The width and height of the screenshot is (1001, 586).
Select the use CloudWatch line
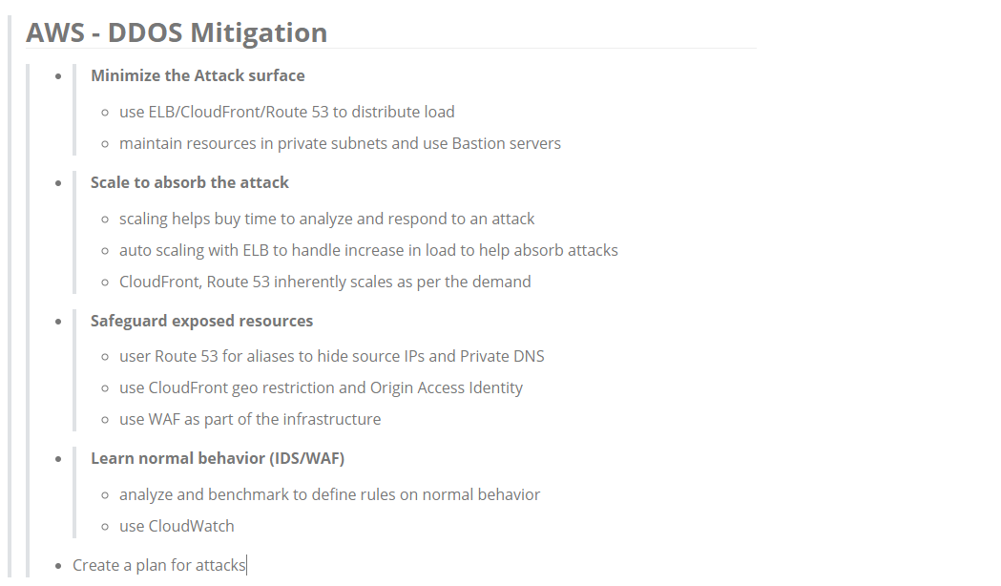click(x=177, y=526)
